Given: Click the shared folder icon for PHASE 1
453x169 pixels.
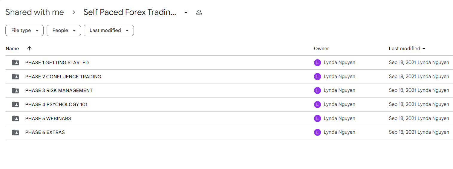Looking at the screenshot, I should [16, 63].
